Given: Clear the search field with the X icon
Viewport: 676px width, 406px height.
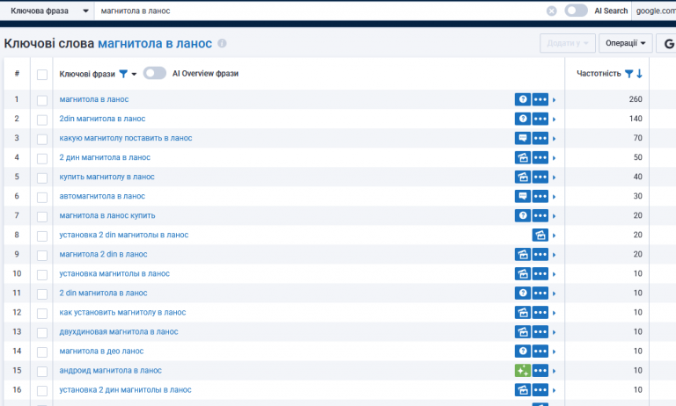Looking at the screenshot, I should click(x=551, y=11).
